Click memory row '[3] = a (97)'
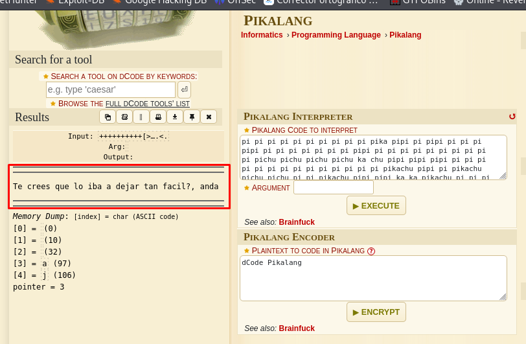The width and height of the screenshot is (526, 344). [x=42, y=264]
